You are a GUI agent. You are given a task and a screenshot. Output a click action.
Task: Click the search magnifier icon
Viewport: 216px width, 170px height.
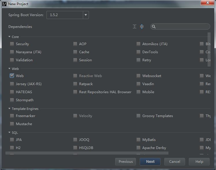[154, 26]
